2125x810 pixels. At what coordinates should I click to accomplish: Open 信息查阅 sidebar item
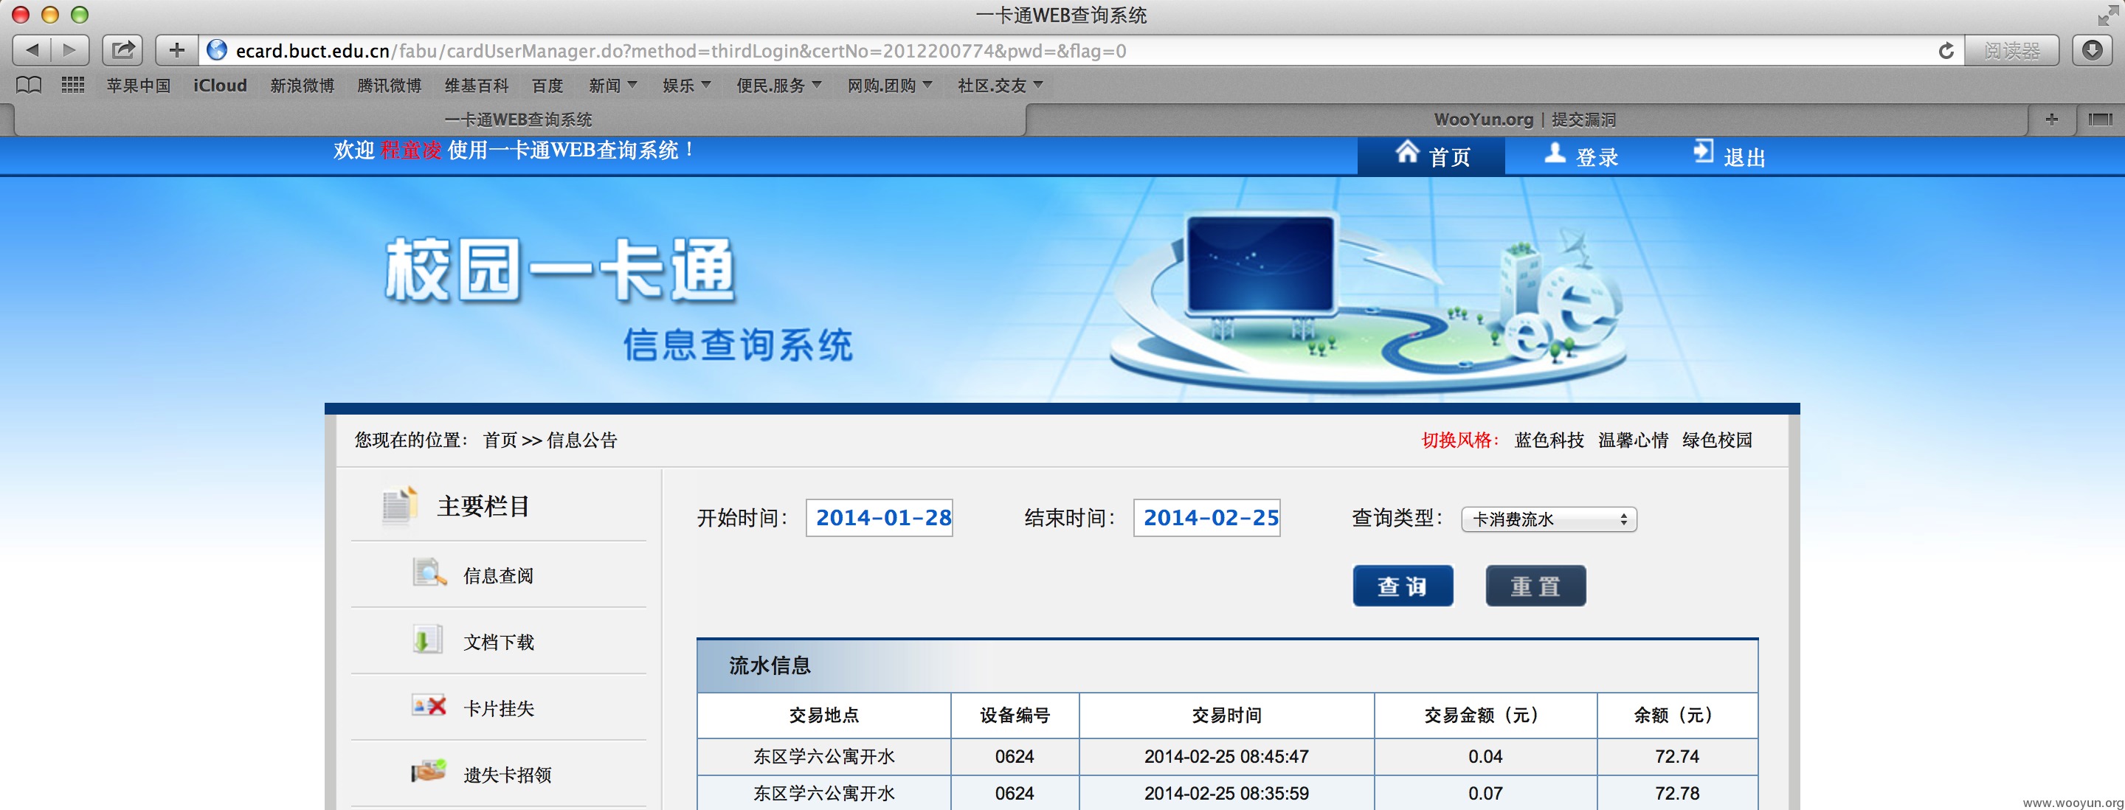click(498, 575)
